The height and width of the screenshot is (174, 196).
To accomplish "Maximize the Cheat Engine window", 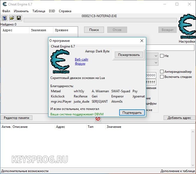I will [177, 4].
